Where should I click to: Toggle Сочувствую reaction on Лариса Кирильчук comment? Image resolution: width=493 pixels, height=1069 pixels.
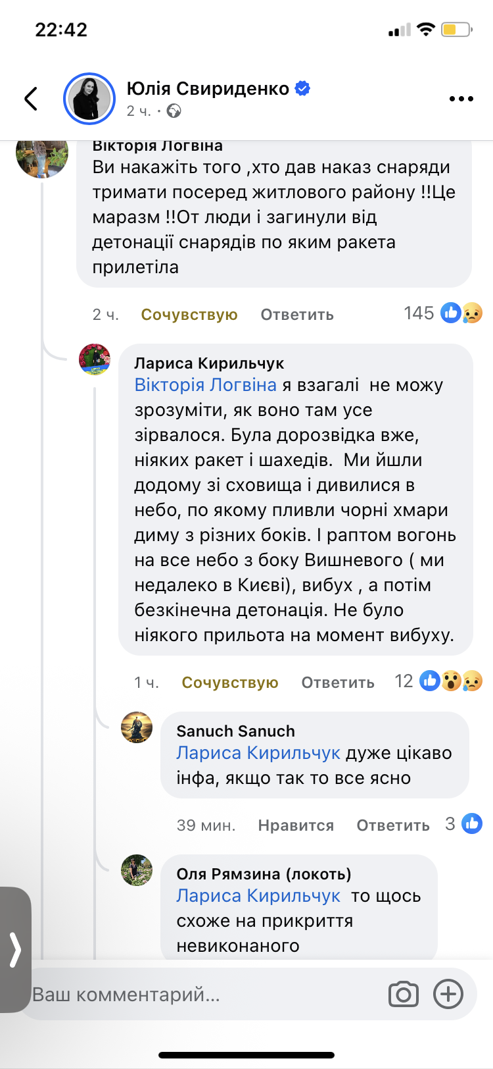tap(230, 683)
